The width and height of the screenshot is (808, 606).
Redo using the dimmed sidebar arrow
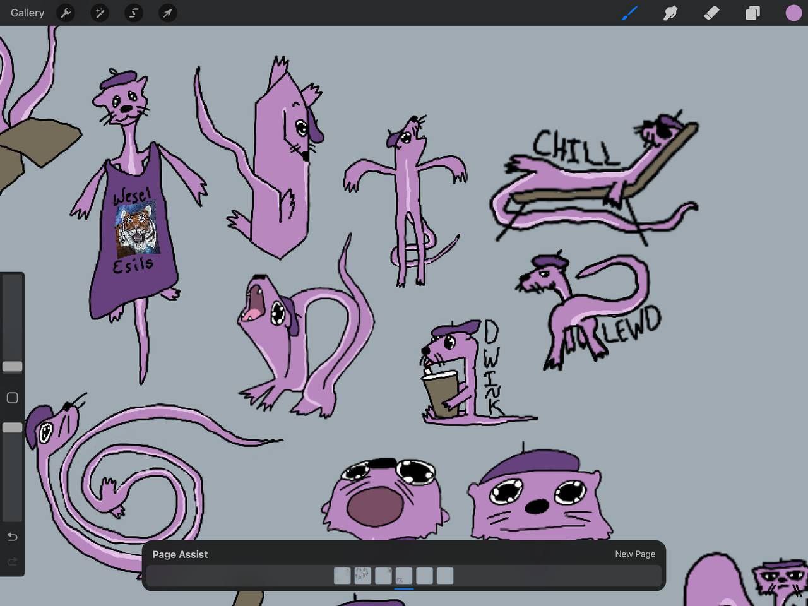pos(12,561)
